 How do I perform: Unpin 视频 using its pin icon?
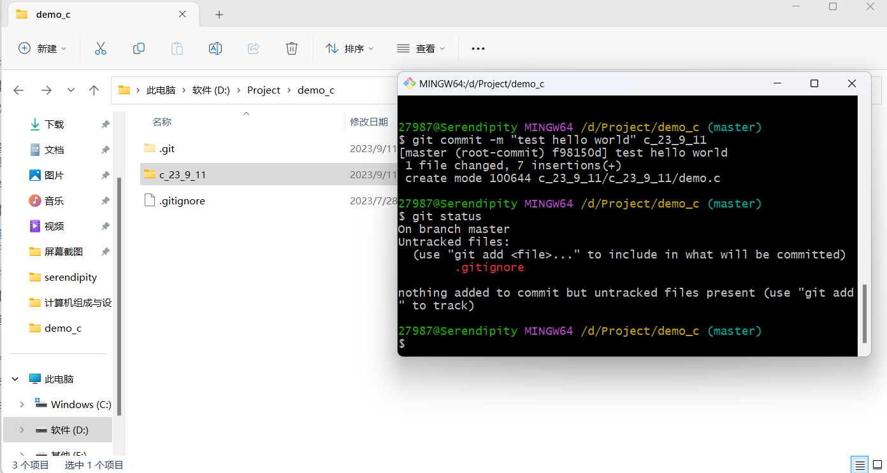pos(105,227)
